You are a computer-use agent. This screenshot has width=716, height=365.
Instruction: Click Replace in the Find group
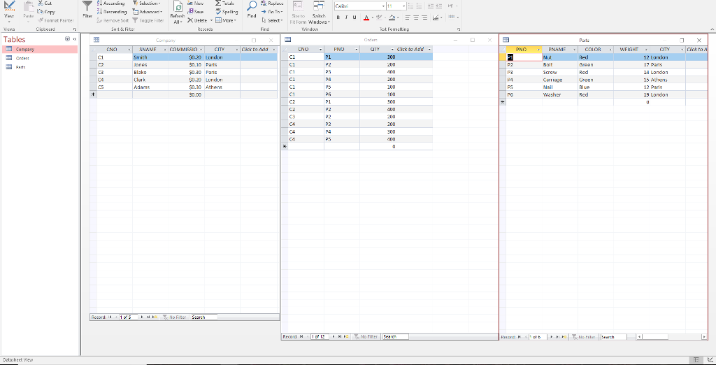(x=272, y=3)
